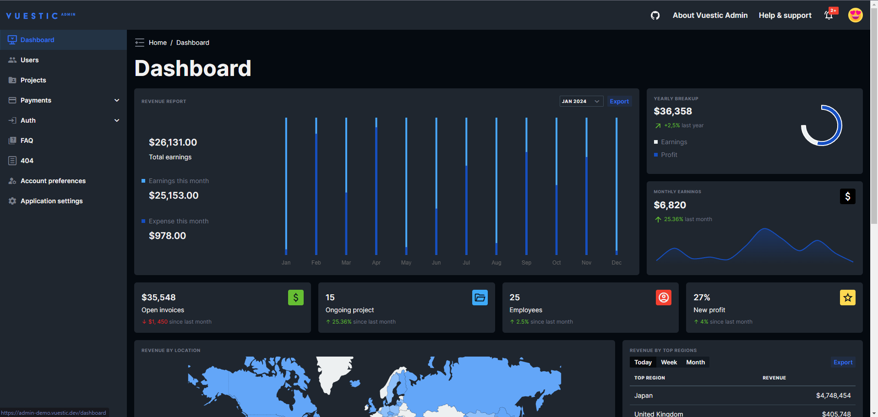Open the Users section in the sidebar

coord(29,60)
